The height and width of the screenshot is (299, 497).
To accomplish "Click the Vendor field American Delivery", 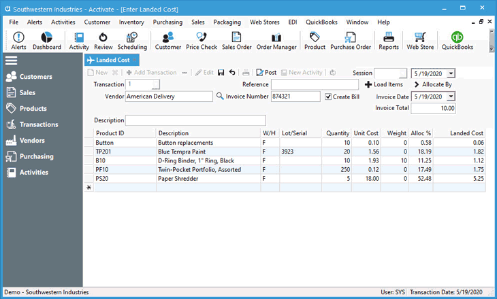I will 169,96.
